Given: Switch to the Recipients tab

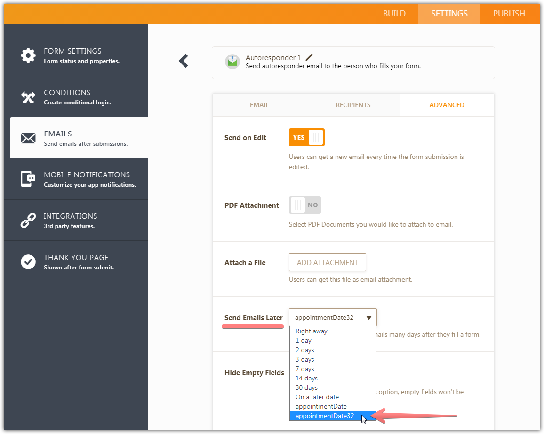Looking at the screenshot, I should pos(353,105).
